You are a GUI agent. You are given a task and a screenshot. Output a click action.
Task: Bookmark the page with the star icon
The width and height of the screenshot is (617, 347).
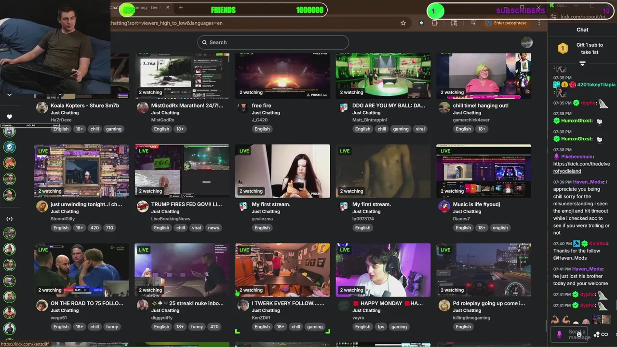[403, 23]
